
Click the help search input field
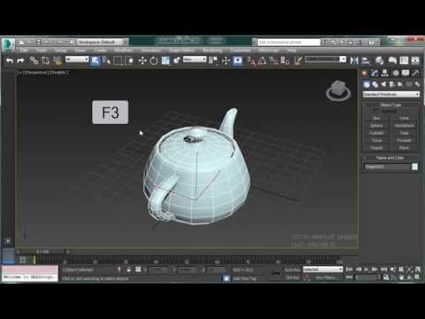pos(289,43)
